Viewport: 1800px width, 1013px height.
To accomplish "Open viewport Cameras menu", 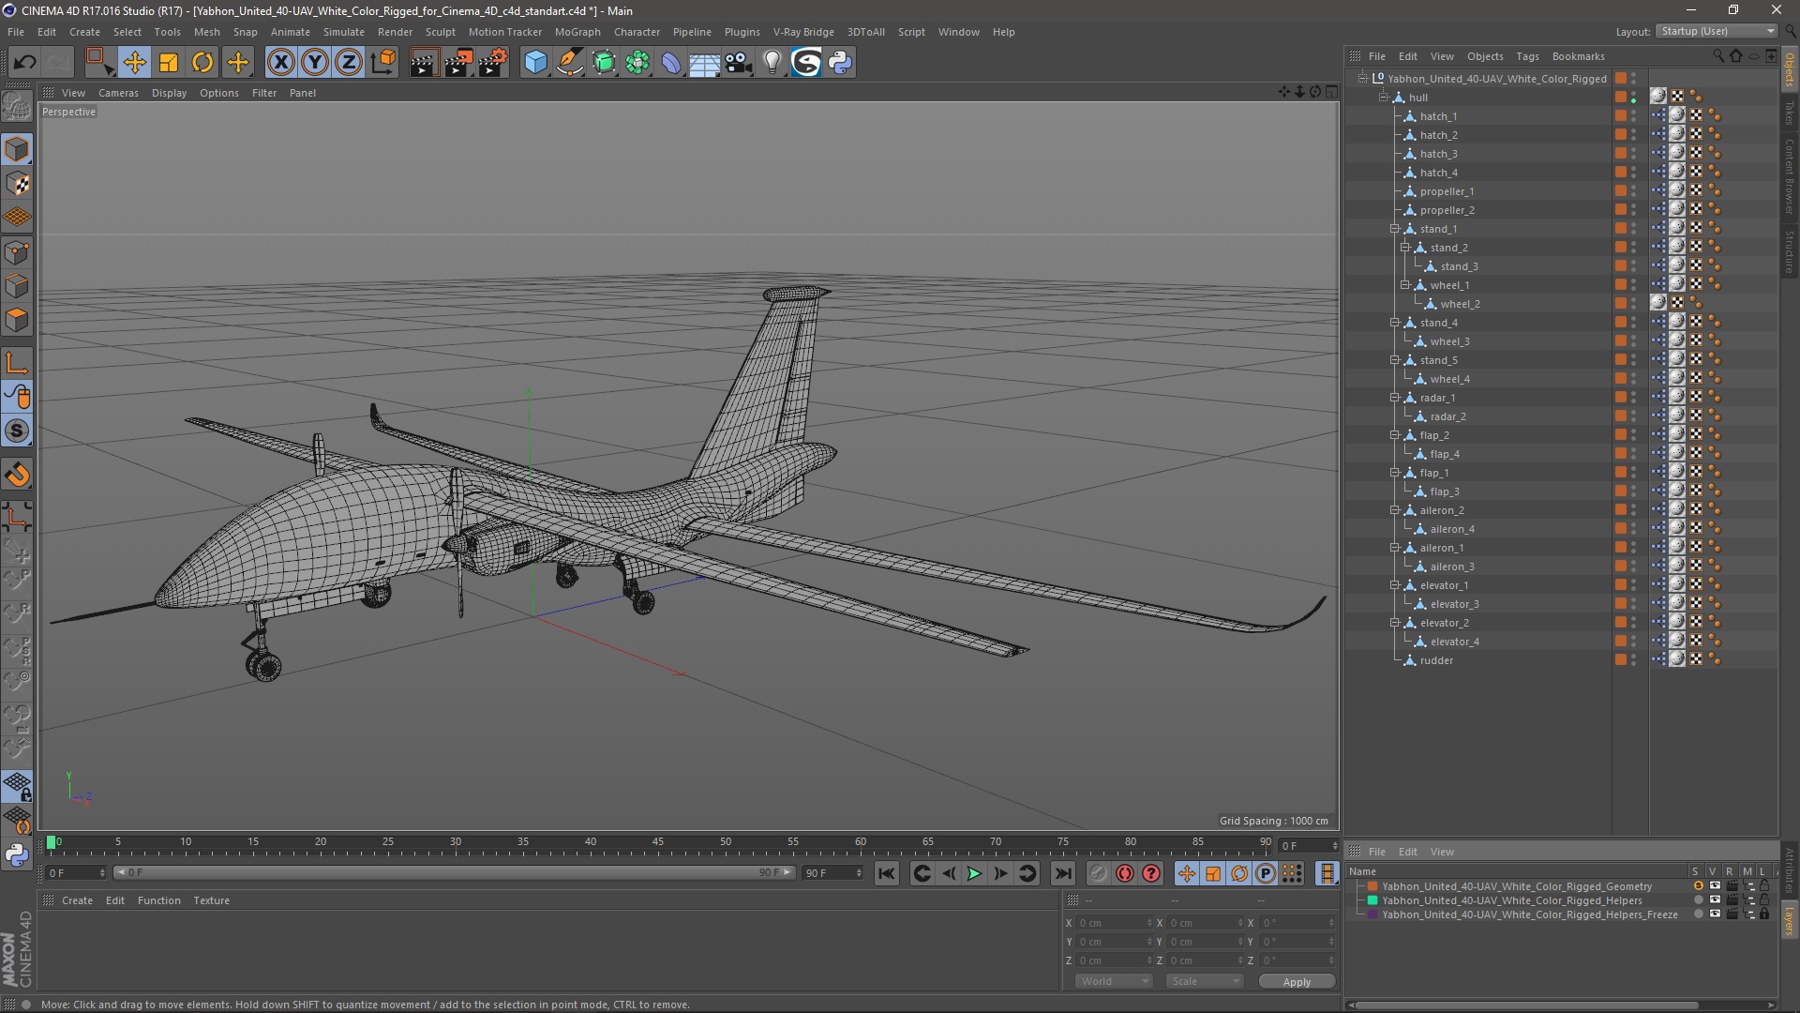I will [118, 93].
